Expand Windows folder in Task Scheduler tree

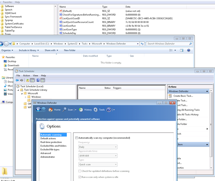tap(25, 97)
